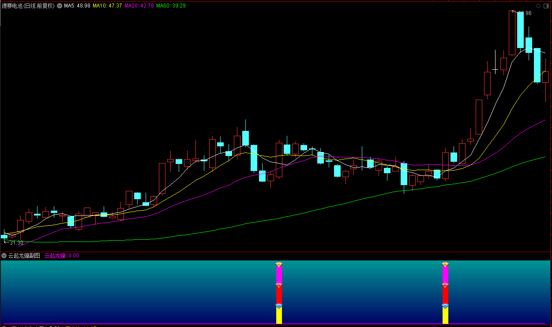The image size is (552, 327).
Task: Click the diamond marker icon at top right
Action: click(x=538, y=6)
